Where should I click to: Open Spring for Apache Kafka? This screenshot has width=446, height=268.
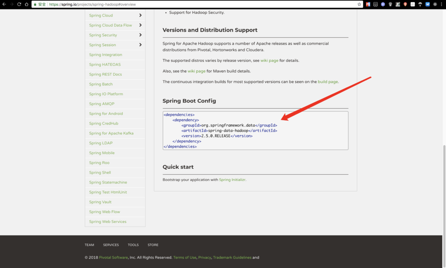pos(111,133)
